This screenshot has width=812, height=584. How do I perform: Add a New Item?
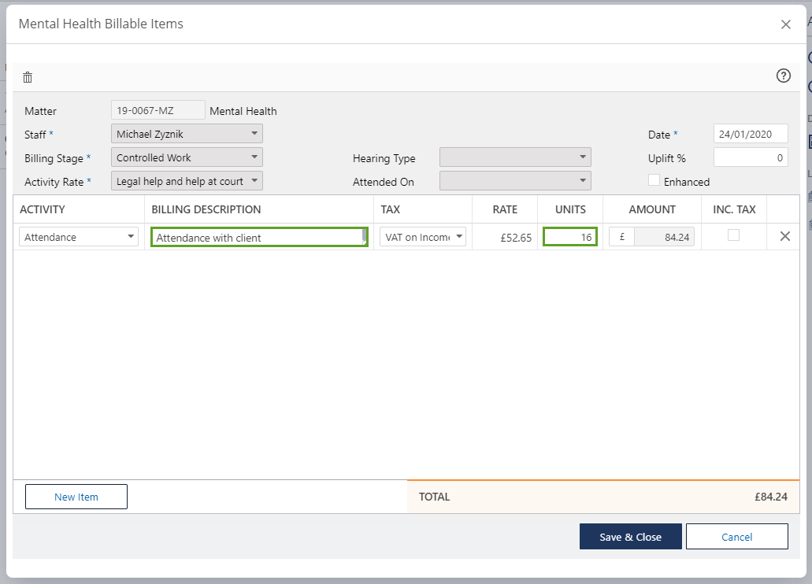click(76, 497)
